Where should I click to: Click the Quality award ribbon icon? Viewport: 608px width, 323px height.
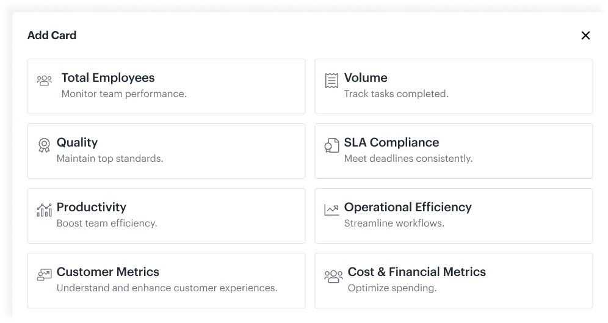coord(44,145)
